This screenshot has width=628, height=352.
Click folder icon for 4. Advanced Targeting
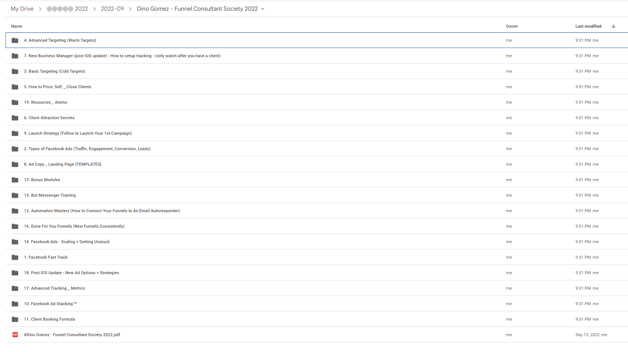tap(15, 41)
